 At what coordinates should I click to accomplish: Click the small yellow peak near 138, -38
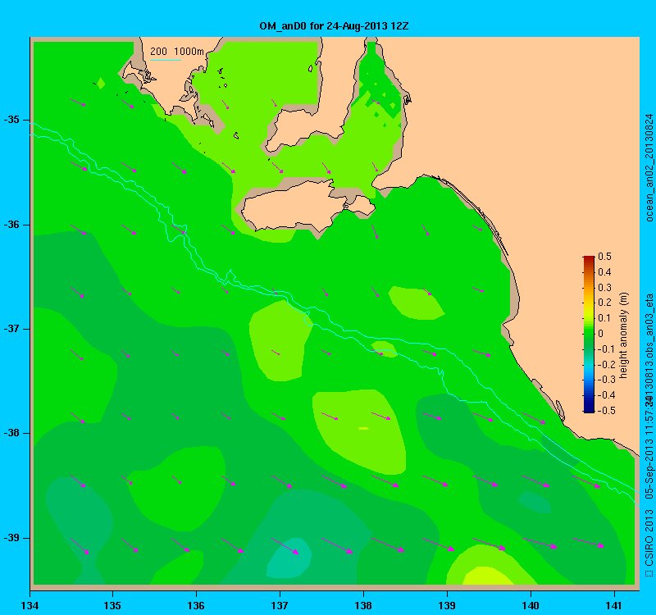363,428
